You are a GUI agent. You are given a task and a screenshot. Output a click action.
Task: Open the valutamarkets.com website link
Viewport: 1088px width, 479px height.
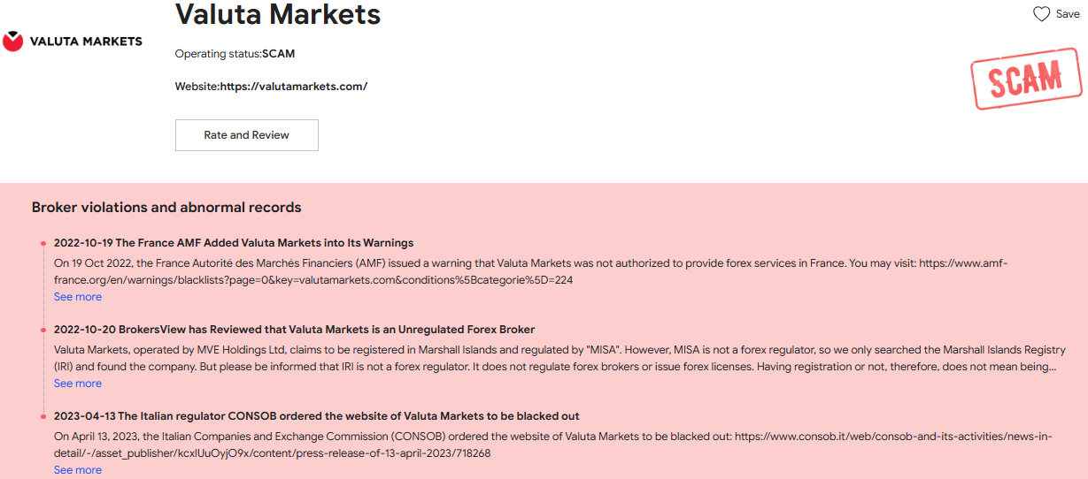293,87
